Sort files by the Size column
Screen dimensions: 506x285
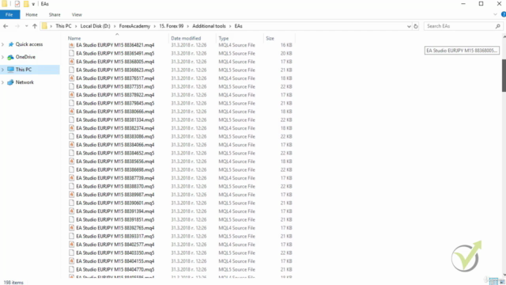click(x=270, y=38)
